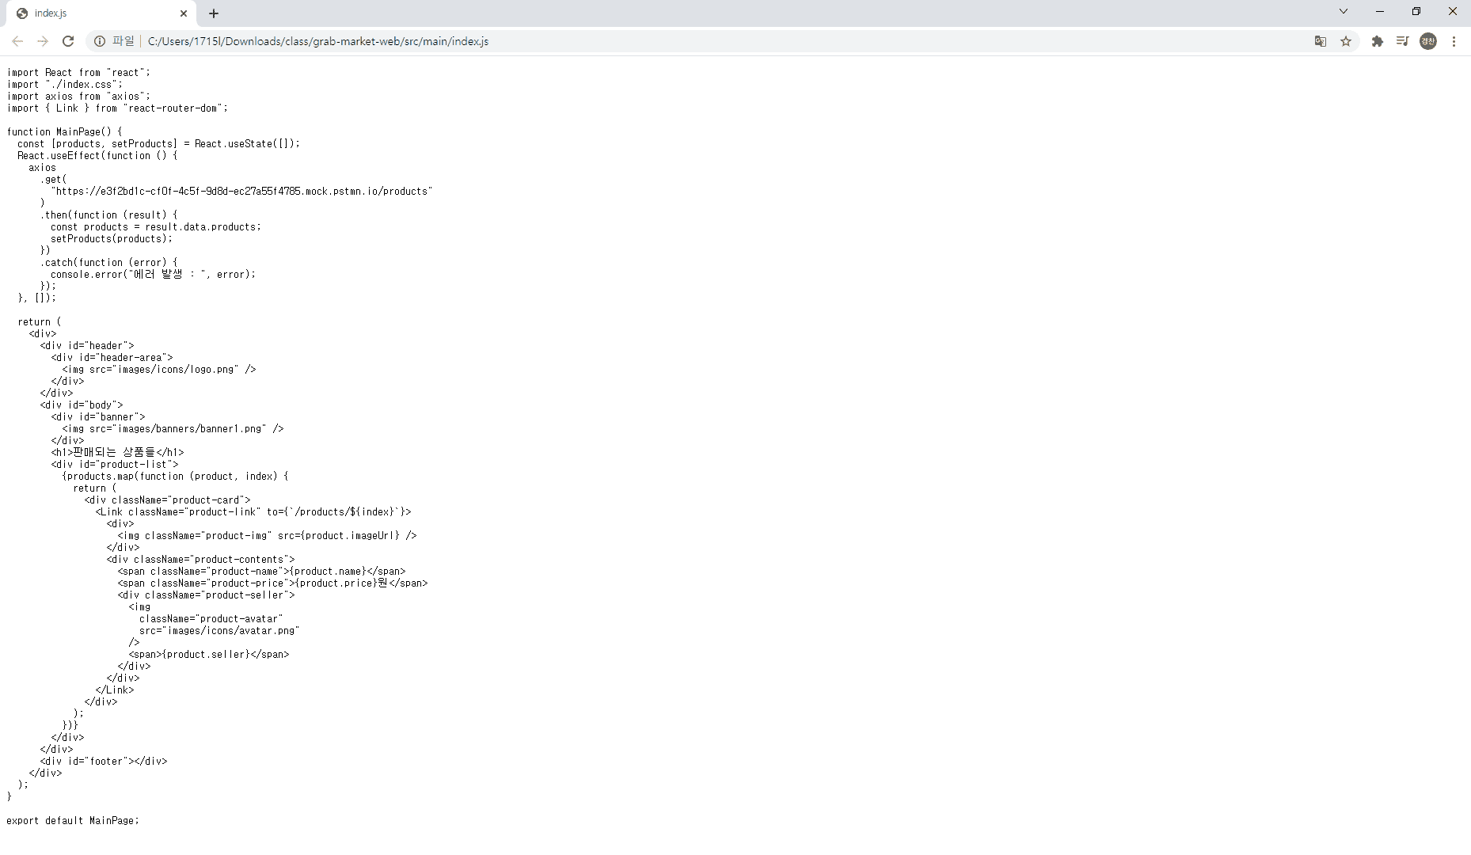
Task: Click the '<div className="product-card">' line
Action: point(168,500)
